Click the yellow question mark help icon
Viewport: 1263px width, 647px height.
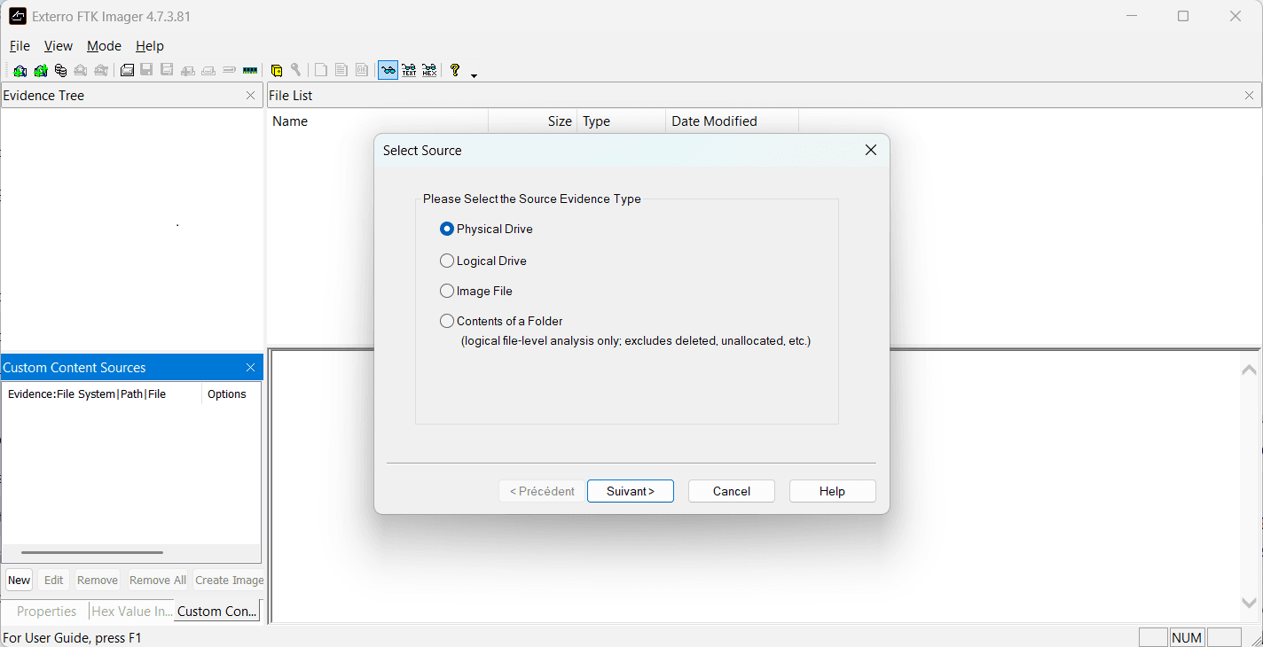(x=455, y=70)
